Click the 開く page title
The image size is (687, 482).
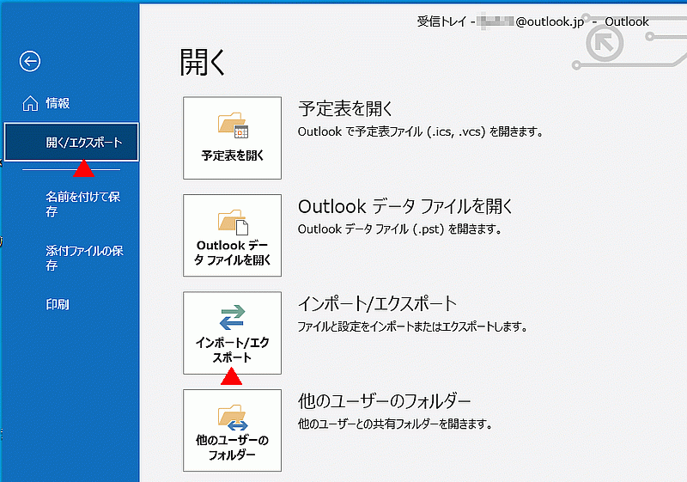coord(203,62)
